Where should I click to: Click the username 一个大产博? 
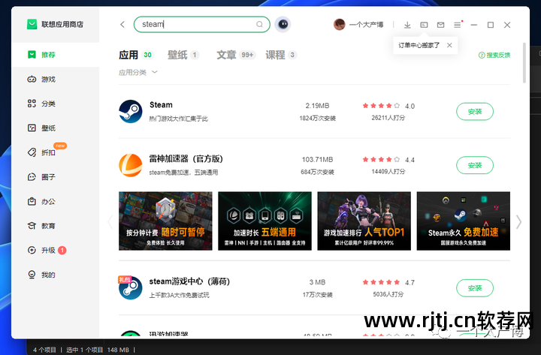coord(367,25)
